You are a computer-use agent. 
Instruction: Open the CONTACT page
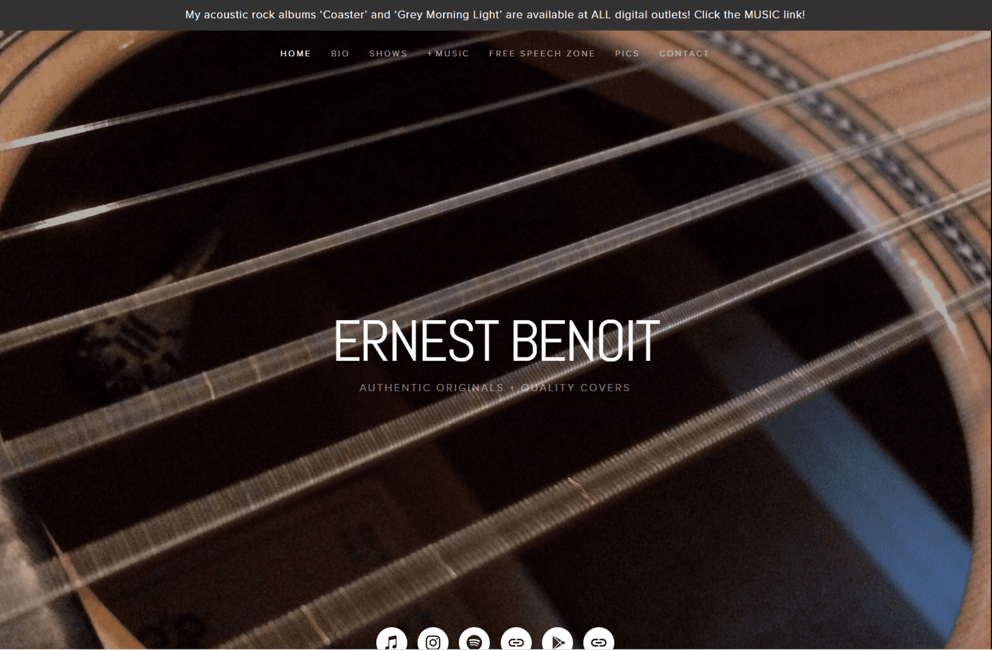684,54
